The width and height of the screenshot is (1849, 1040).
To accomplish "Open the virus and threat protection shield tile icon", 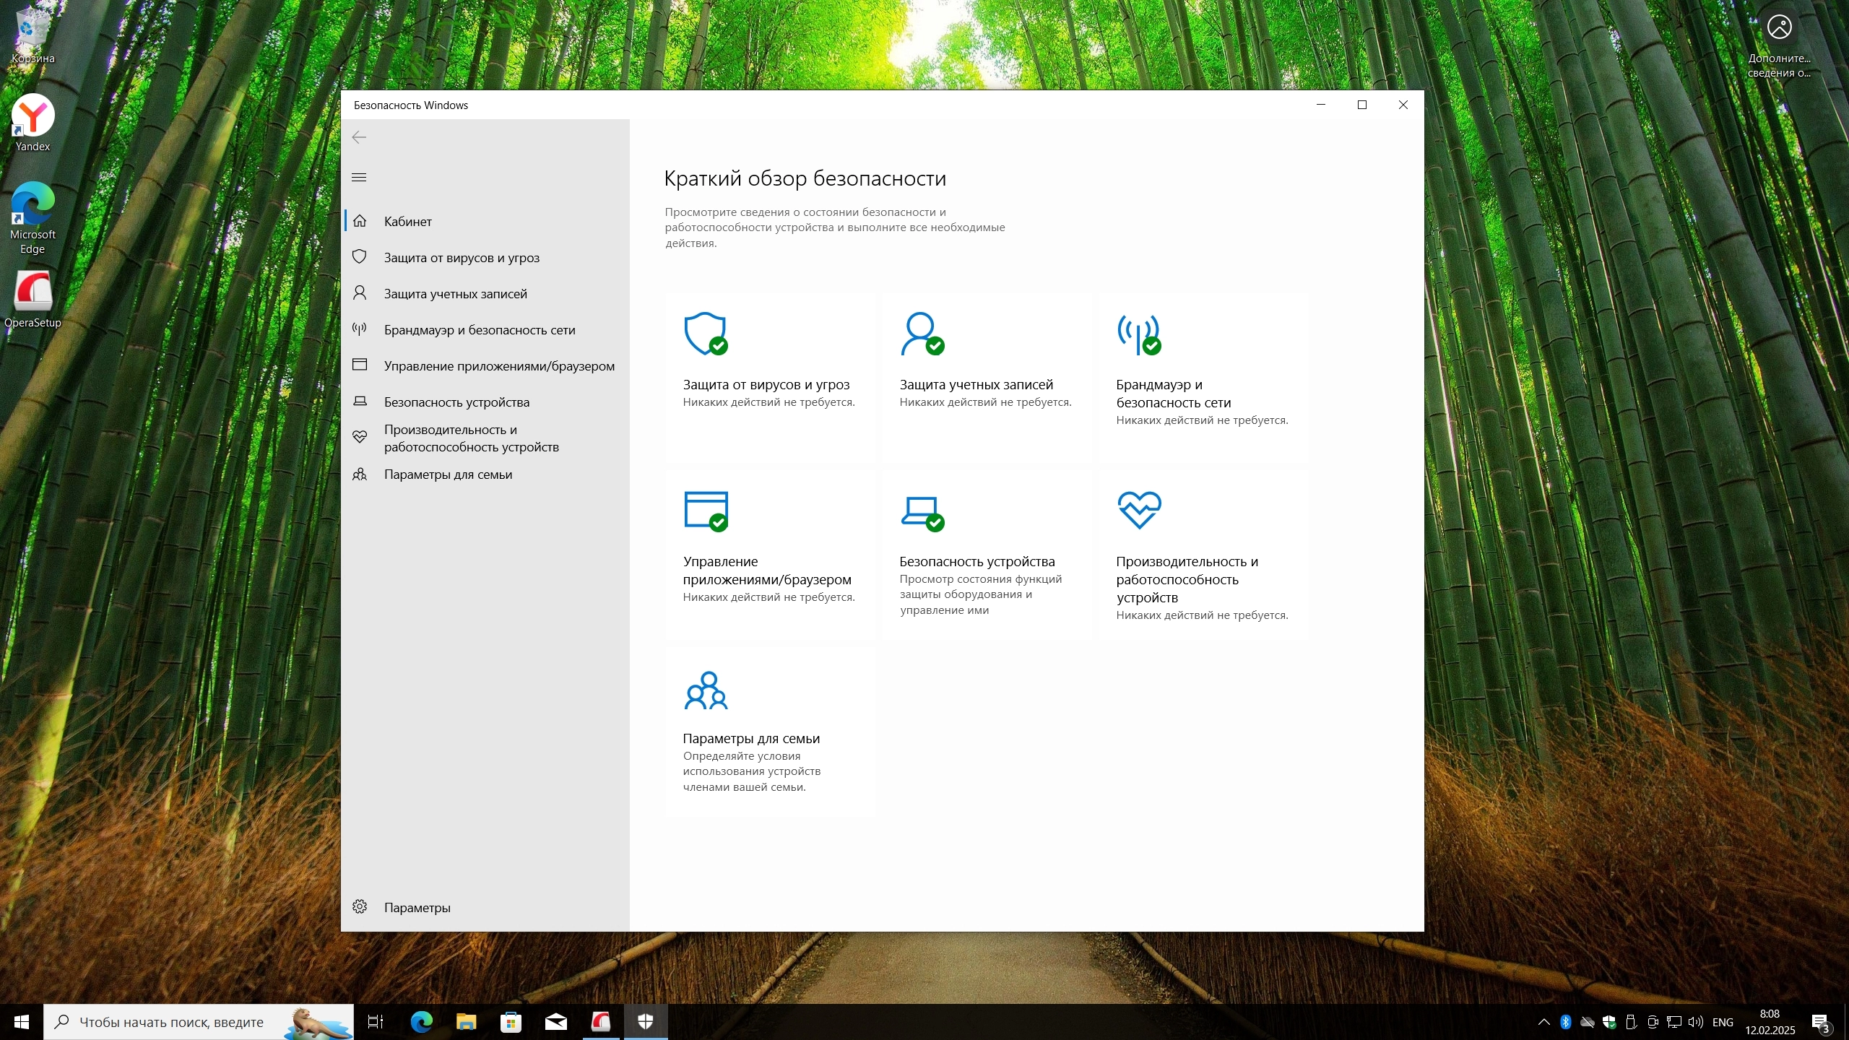I will (705, 334).
